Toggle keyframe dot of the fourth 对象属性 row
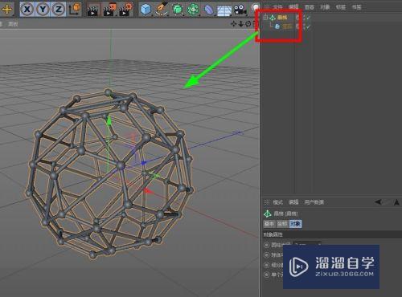 (266, 275)
